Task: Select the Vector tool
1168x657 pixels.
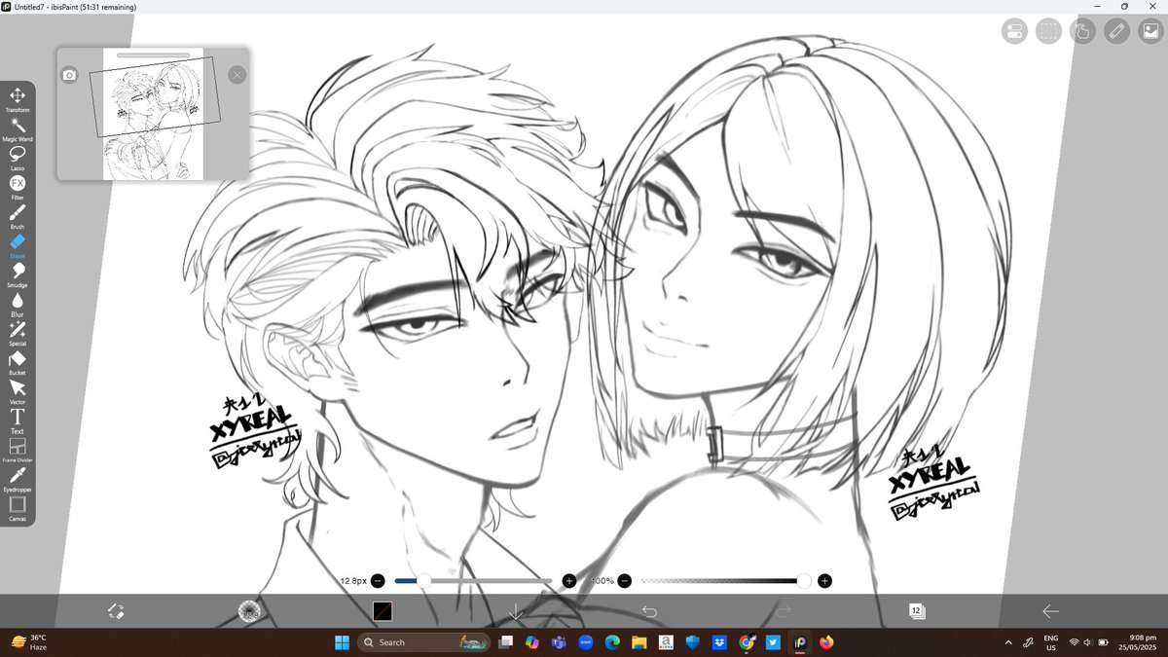Action: coord(18,391)
